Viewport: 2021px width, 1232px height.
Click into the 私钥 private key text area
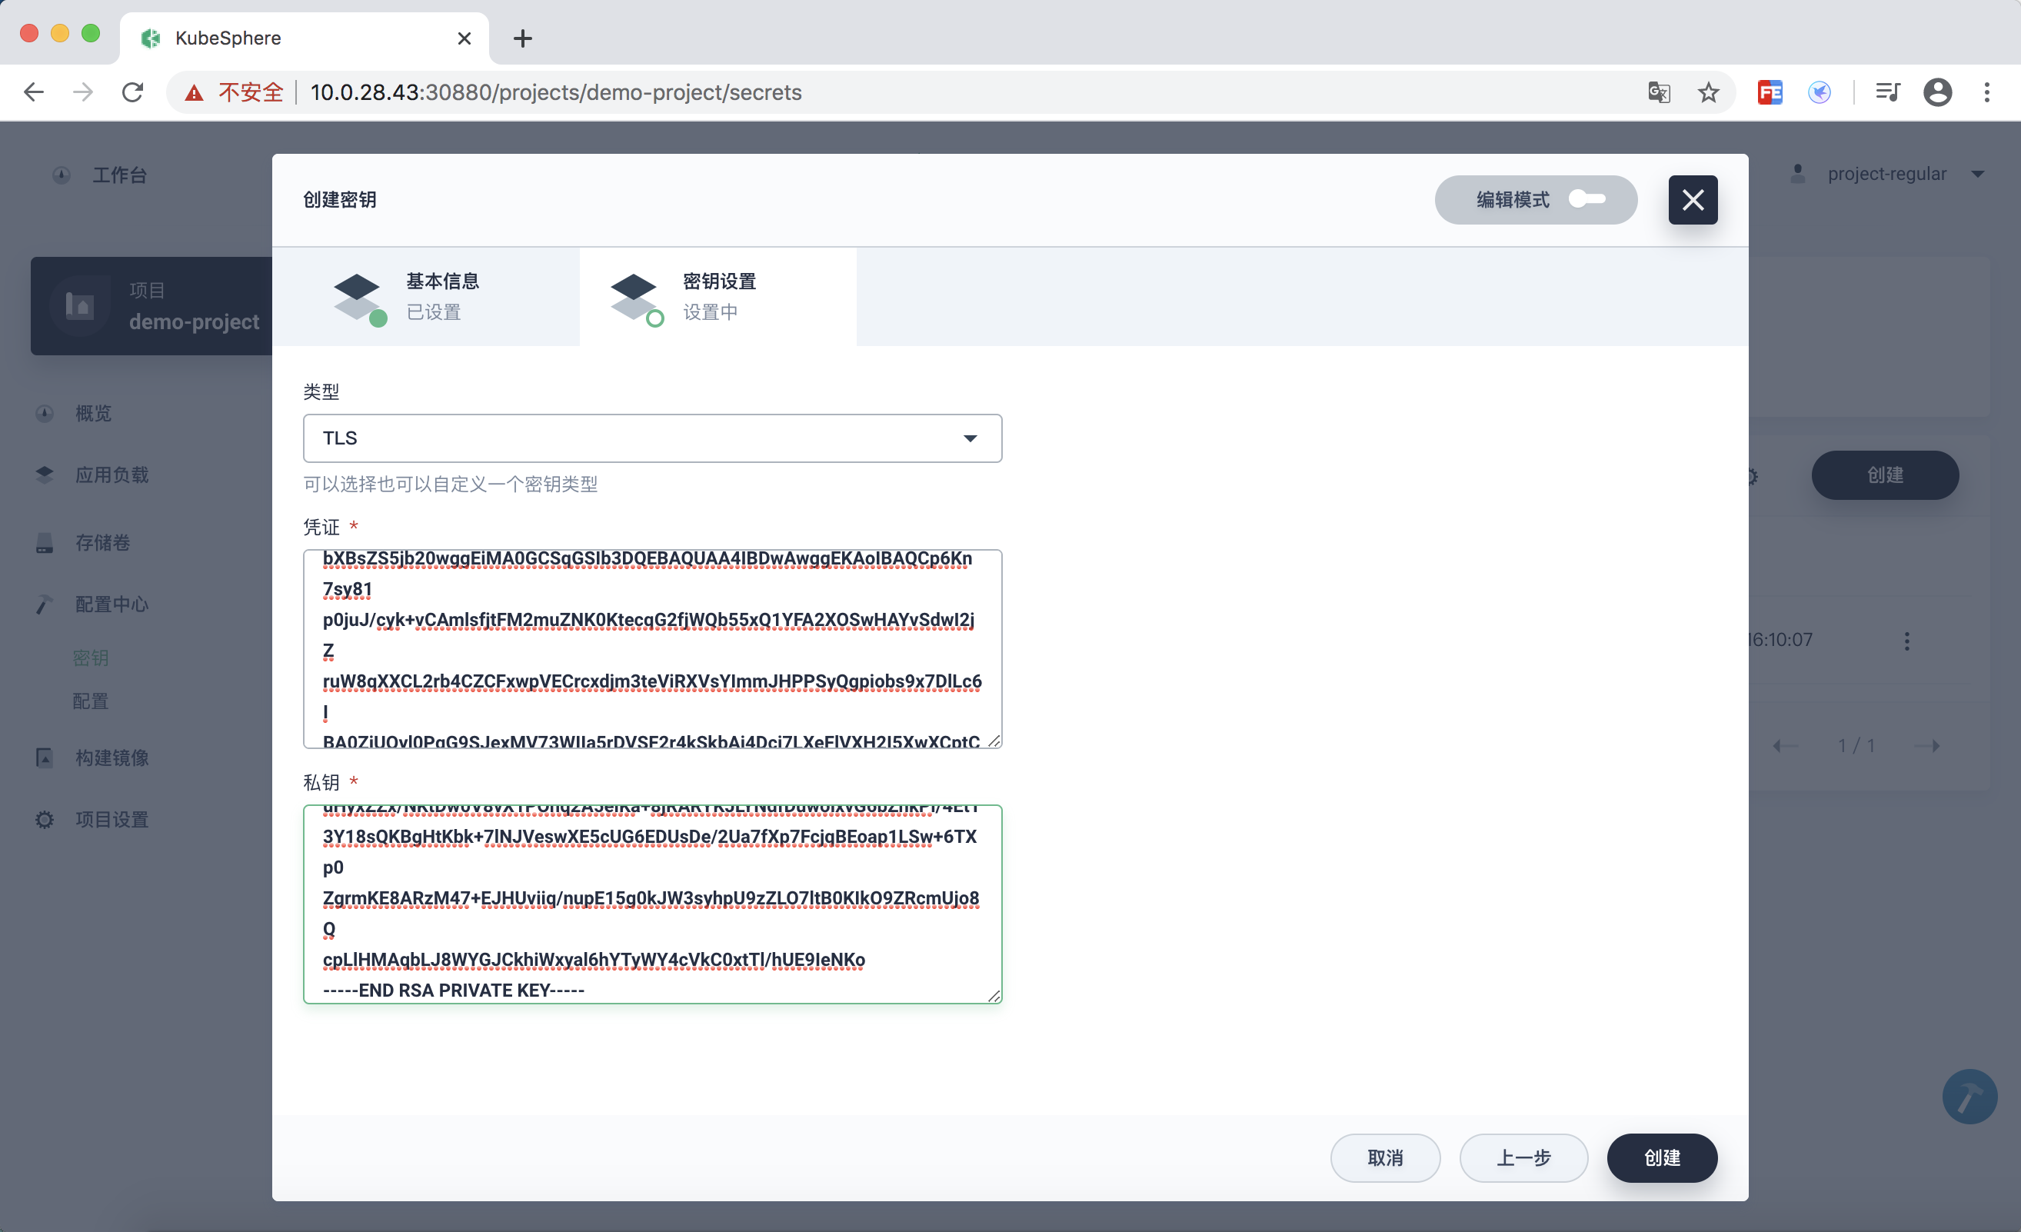(652, 903)
